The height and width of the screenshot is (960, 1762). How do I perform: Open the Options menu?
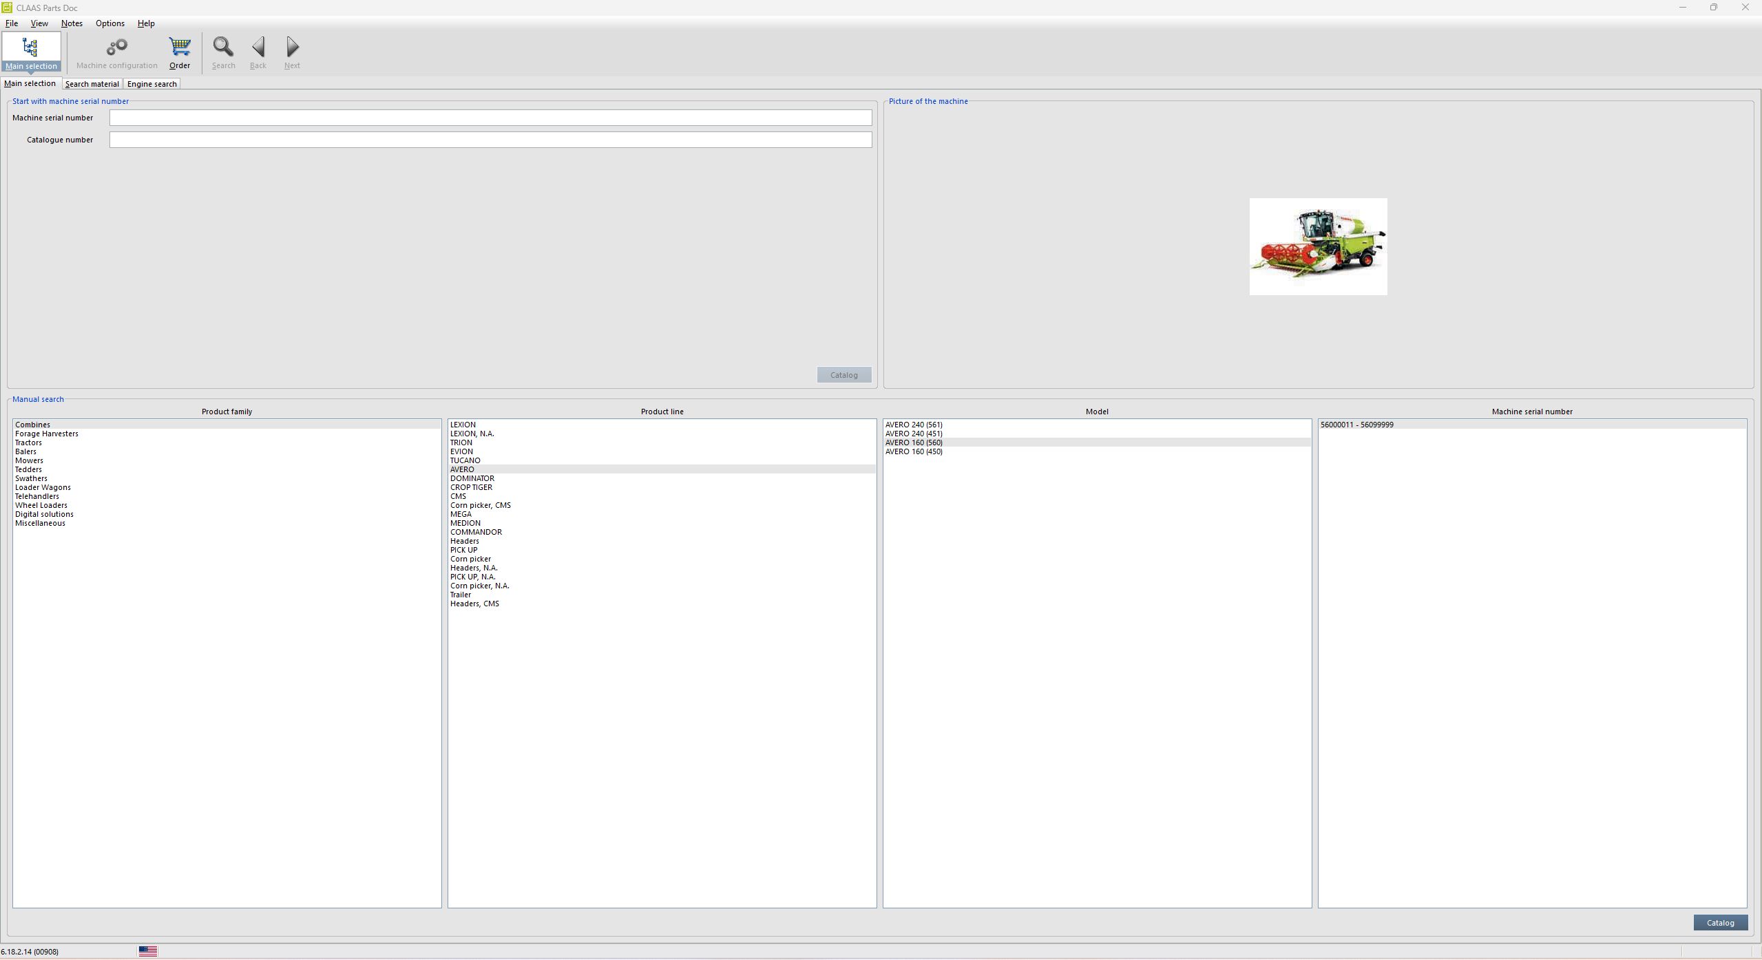(x=109, y=23)
